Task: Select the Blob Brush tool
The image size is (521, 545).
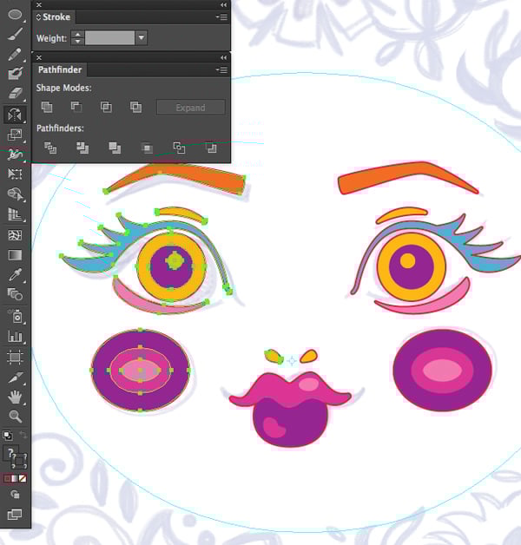Action: 15,74
